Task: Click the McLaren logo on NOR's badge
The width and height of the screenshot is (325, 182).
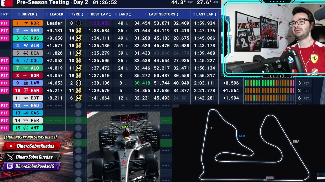Action: tap(26, 23)
